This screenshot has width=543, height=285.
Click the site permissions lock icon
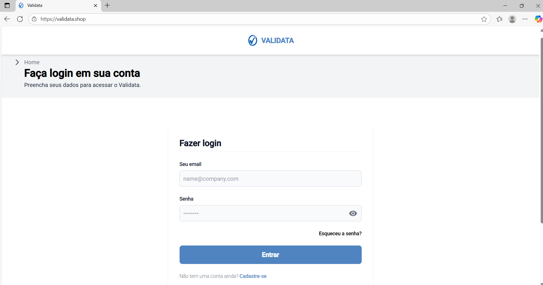(x=34, y=19)
